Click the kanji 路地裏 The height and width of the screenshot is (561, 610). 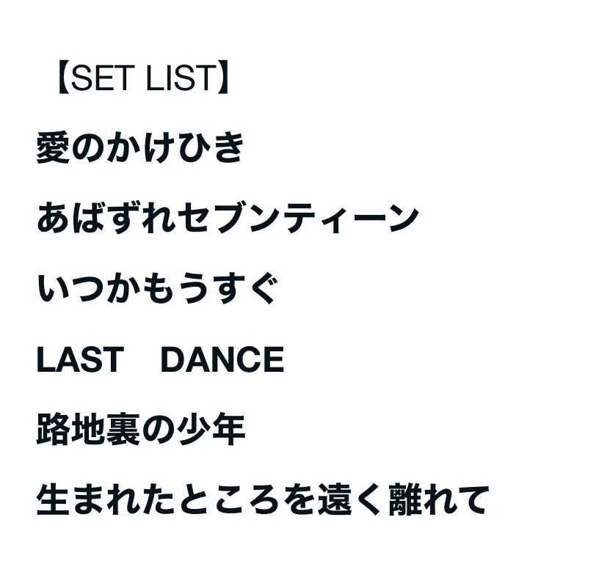coord(87,430)
